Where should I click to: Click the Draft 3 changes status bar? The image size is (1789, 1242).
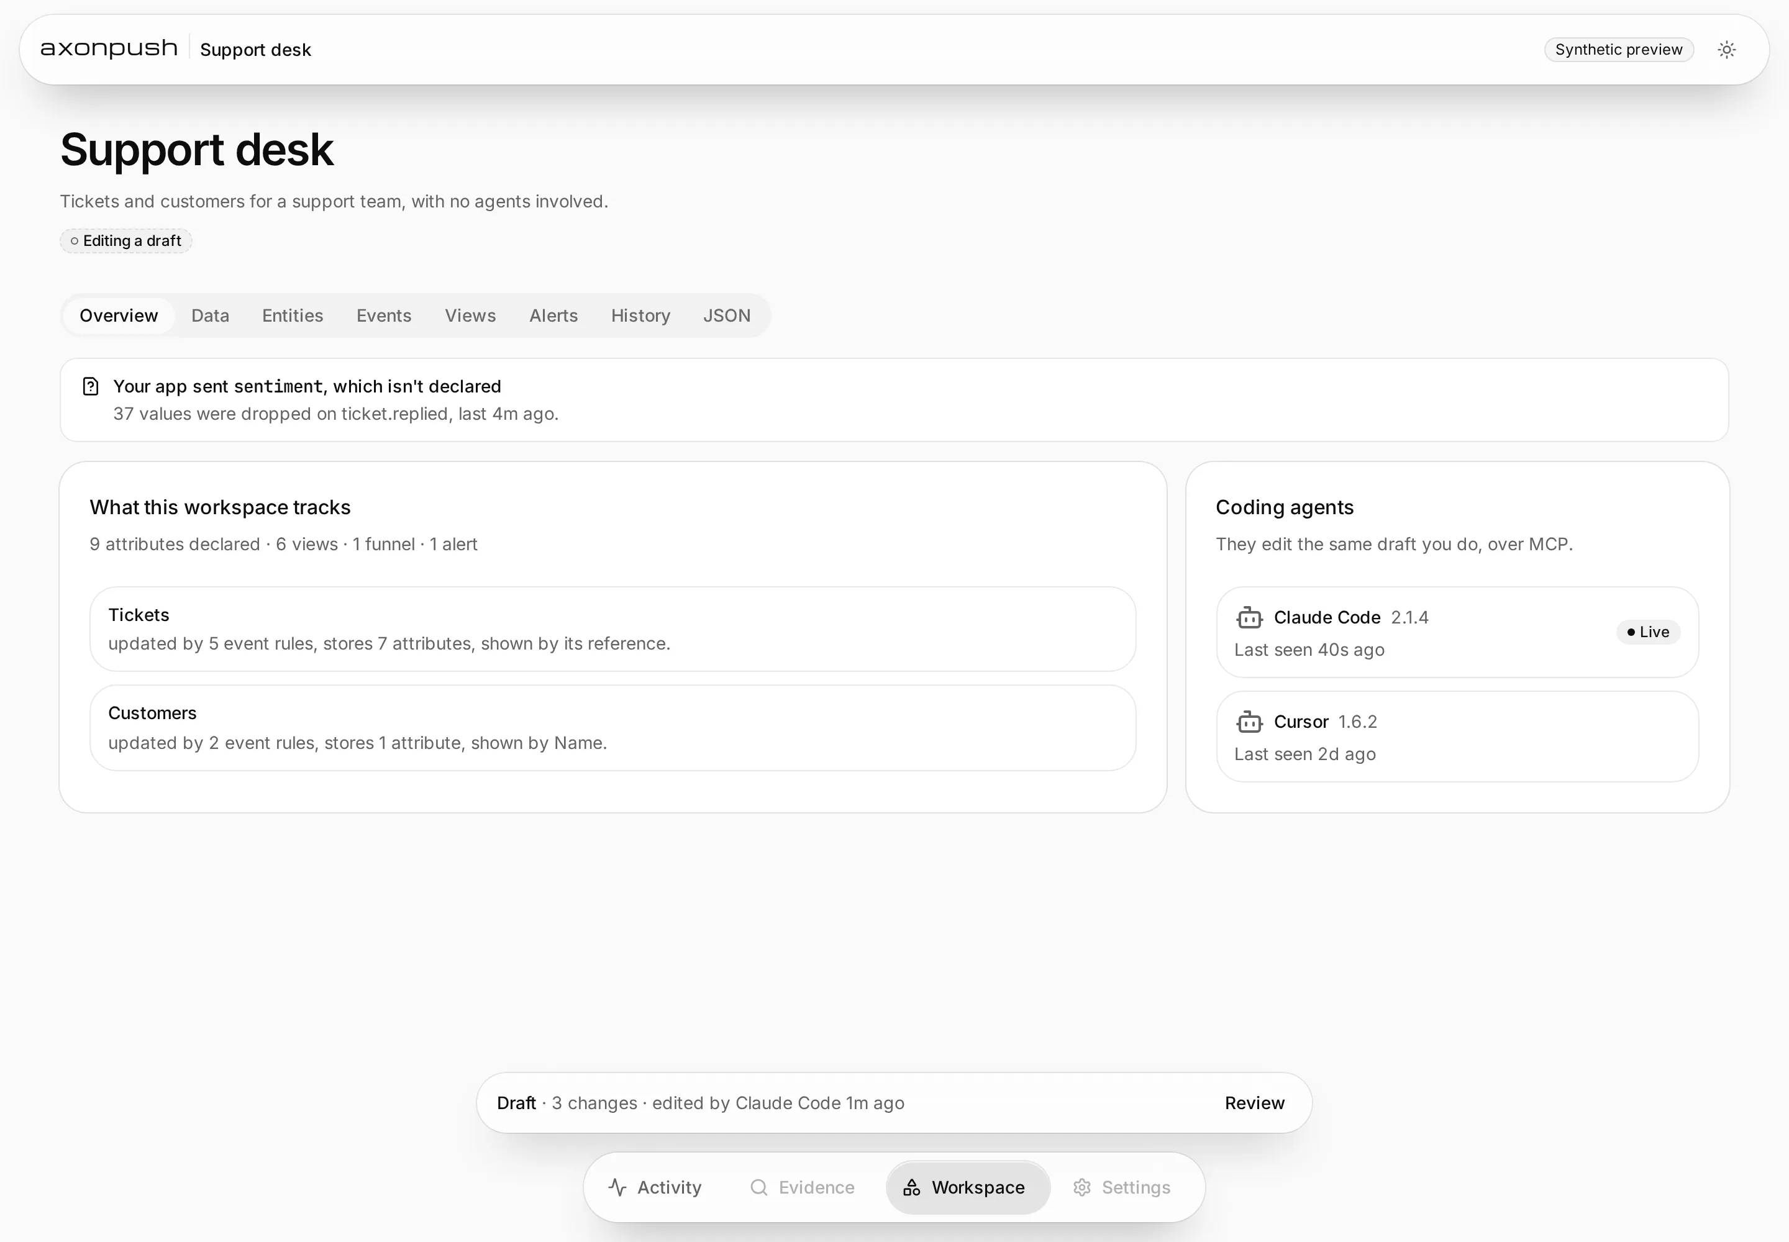point(894,1103)
